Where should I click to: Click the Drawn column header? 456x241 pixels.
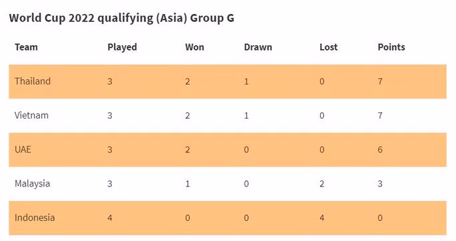(x=258, y=47)
